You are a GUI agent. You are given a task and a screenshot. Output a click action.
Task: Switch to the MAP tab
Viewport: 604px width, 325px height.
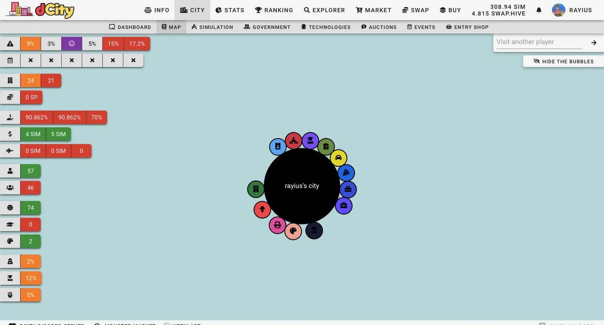171,27
